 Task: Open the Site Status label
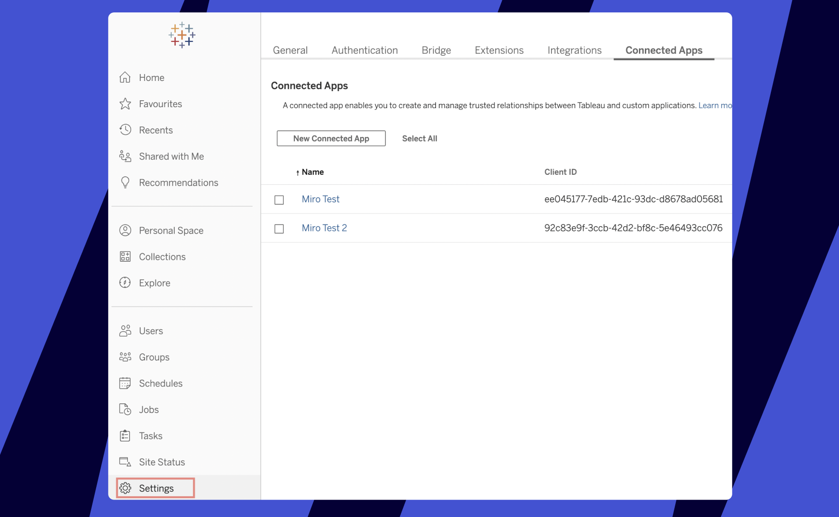162,462
